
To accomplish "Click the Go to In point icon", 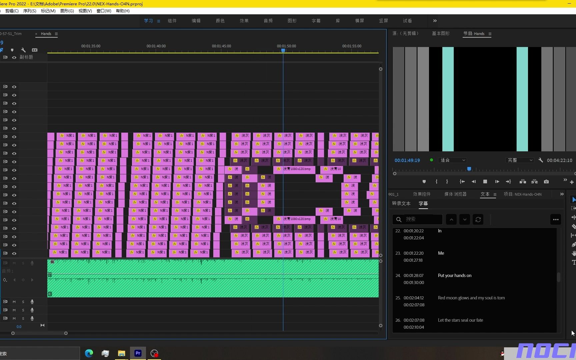I will pyautogui.click(x=462, y=182).
